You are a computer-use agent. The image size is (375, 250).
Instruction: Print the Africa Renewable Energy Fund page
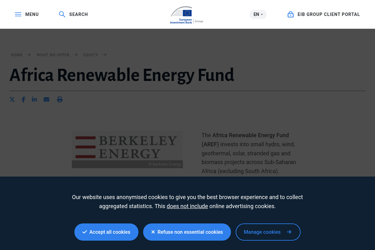click(x=60, y=99)
